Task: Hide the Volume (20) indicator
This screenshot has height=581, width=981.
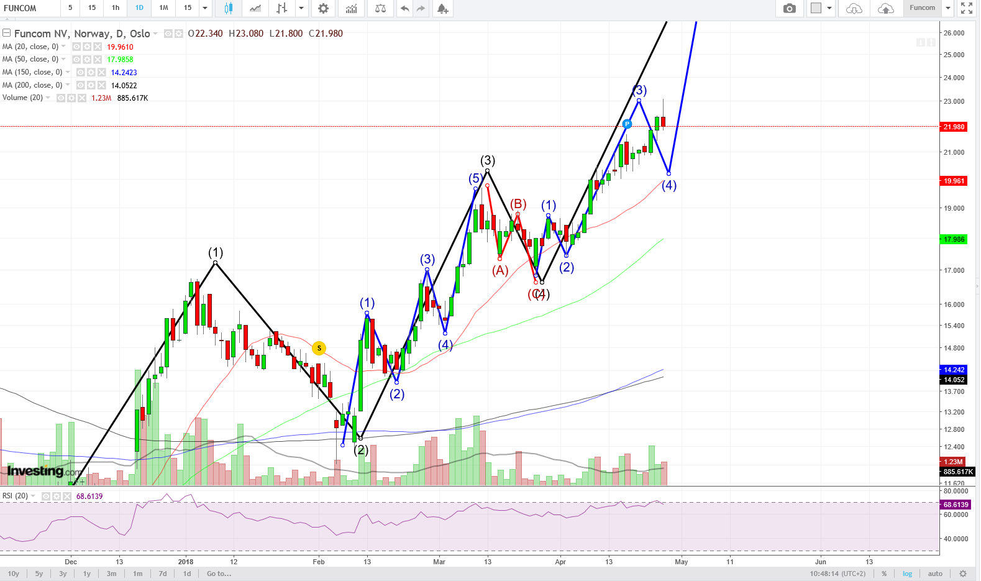Action: click(x=61, y=98)
